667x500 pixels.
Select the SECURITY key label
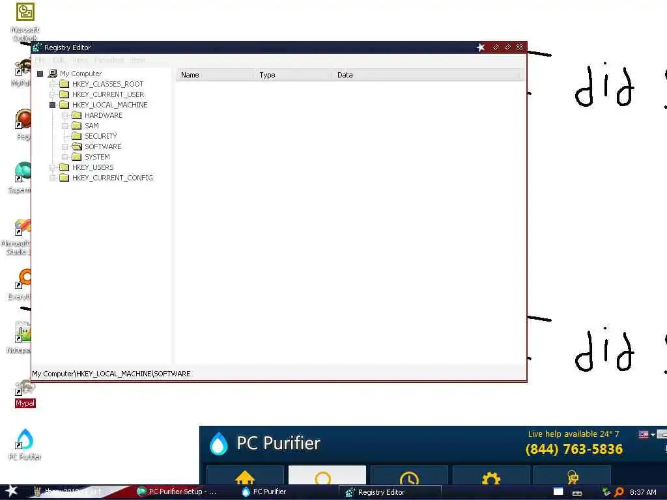[x=100, y=136]
